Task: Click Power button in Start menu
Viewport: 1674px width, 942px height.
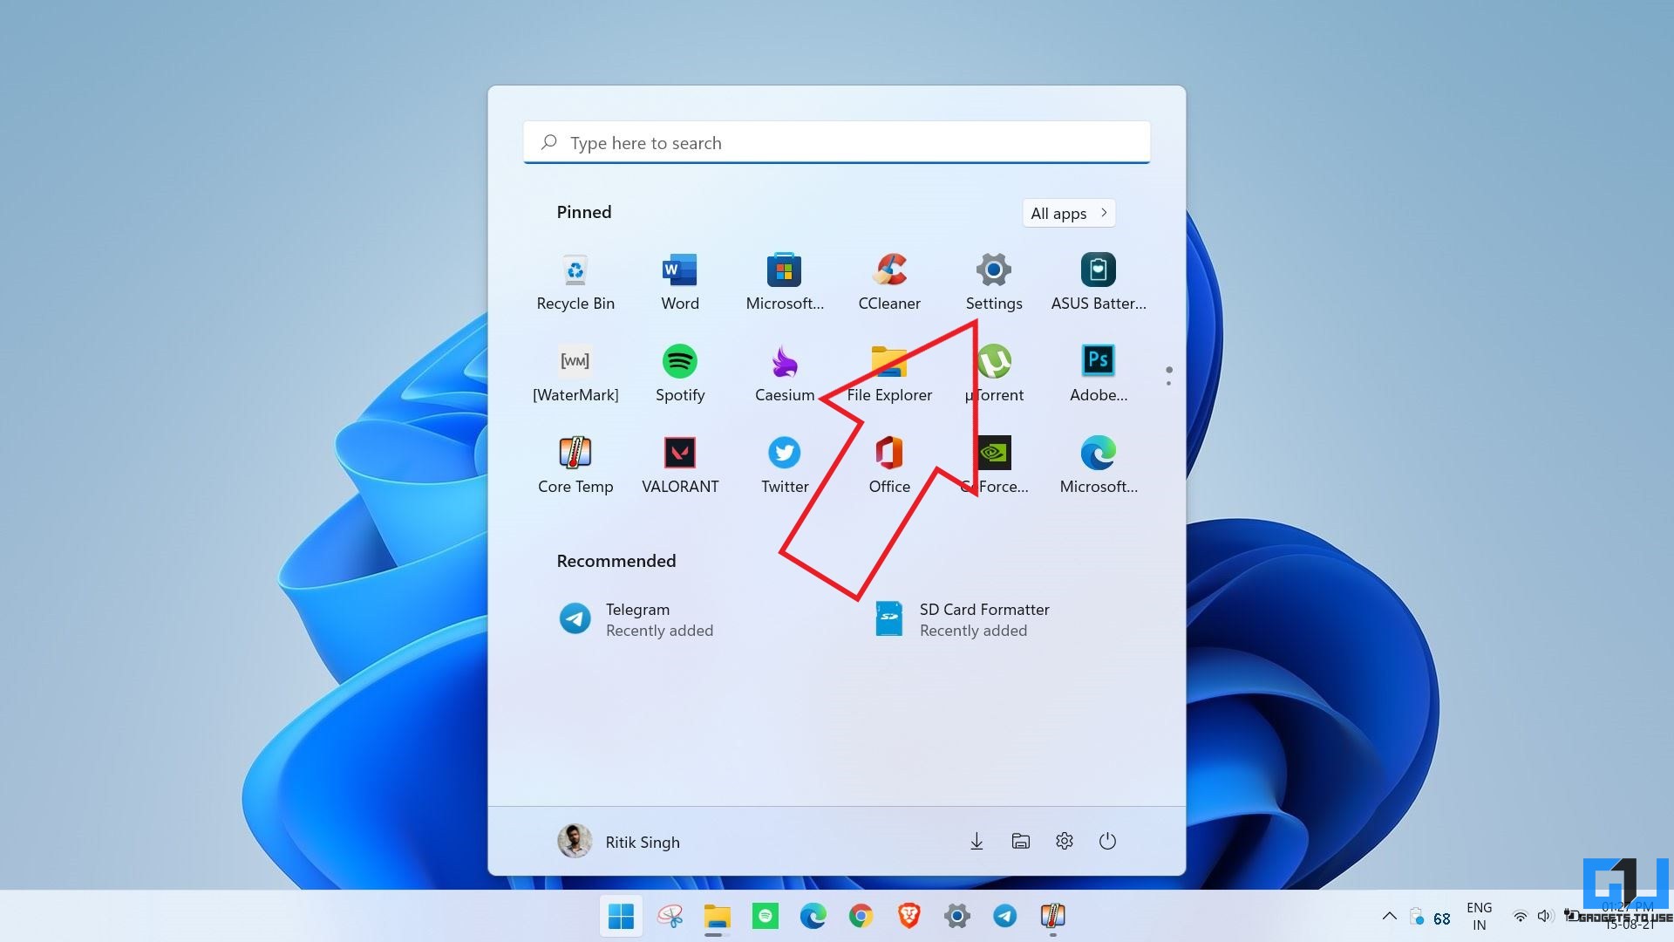Action: [x=1106, y=841]
